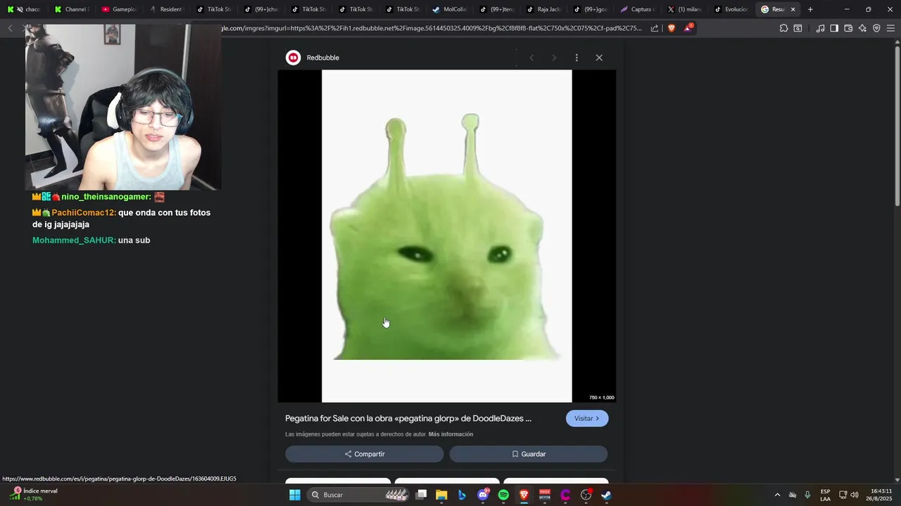The height and width of the screenshot is (506, 901).
Task: Switch to the 'chaco' Kick tab
Action: pos(25,9)
